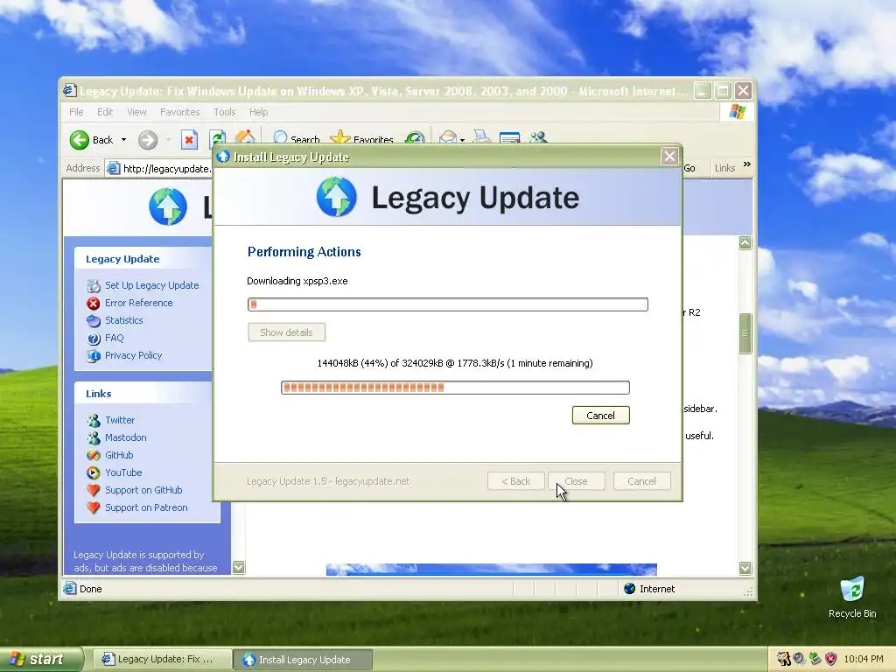Image resolution: width=896 pixels, height=672 pixels.
Task: Click the Edit page icon in IE toolbar
Action: pos(509,137)
